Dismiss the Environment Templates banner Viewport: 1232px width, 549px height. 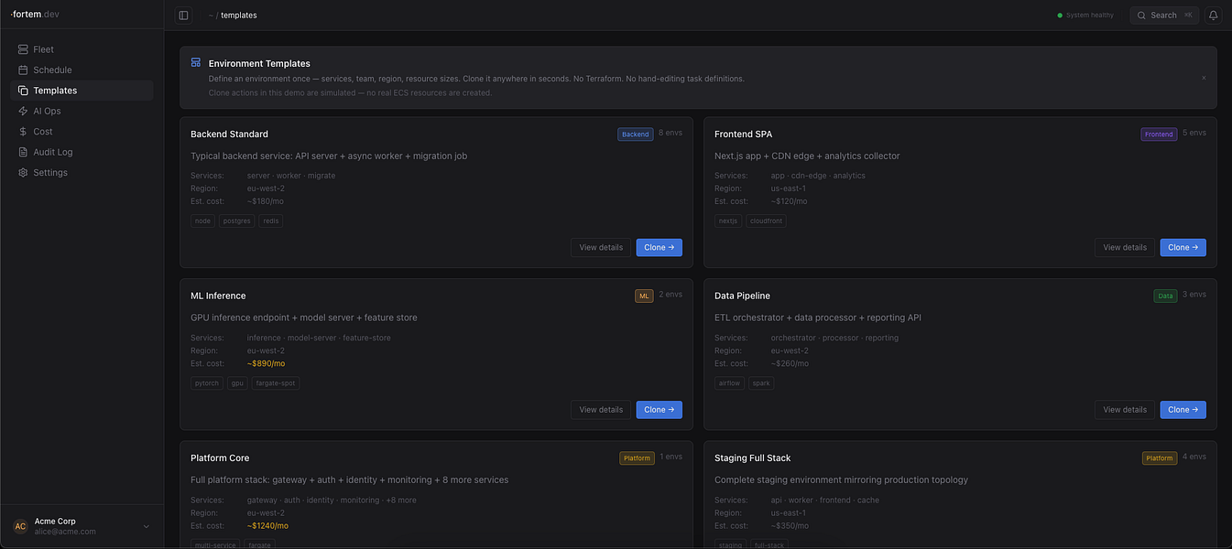[1204, 78]
